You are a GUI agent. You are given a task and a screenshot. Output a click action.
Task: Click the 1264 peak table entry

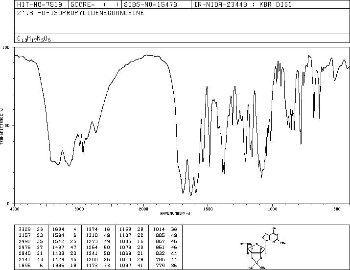[x=92, y=247]
